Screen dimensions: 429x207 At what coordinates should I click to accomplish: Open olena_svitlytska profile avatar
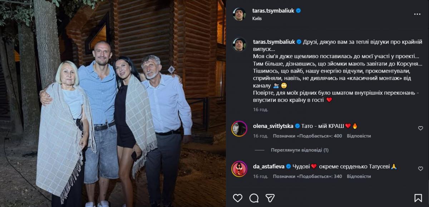click(239, 129)
